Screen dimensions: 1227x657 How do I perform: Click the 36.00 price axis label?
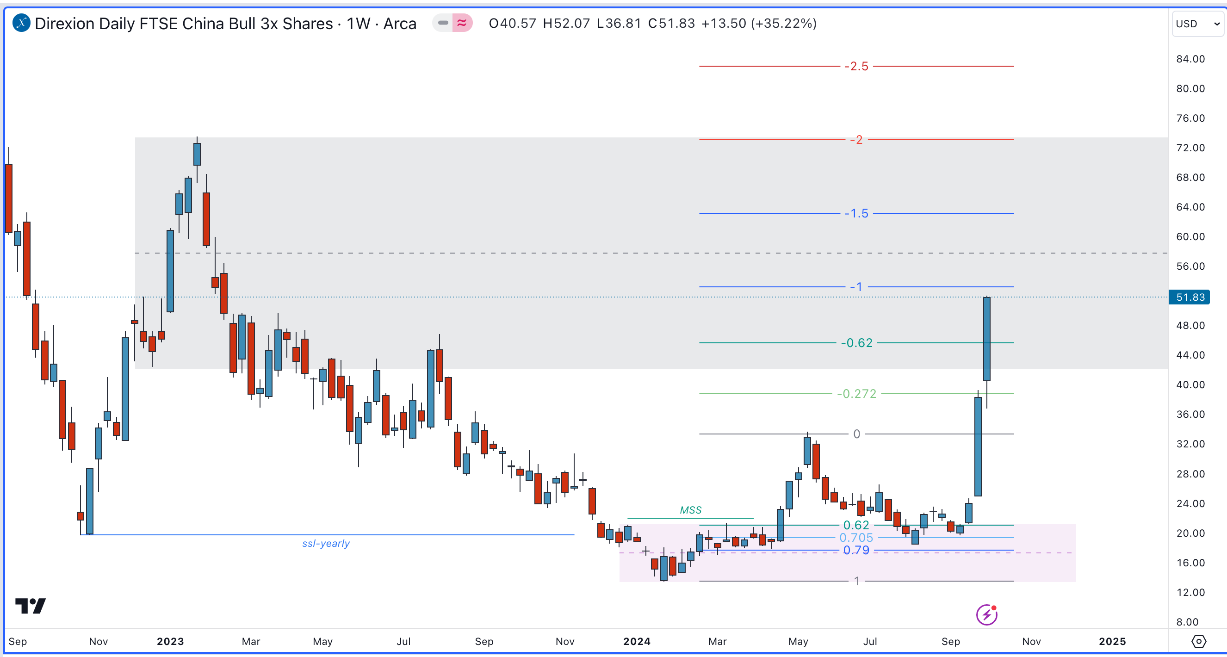click(x=1190, y=414)
